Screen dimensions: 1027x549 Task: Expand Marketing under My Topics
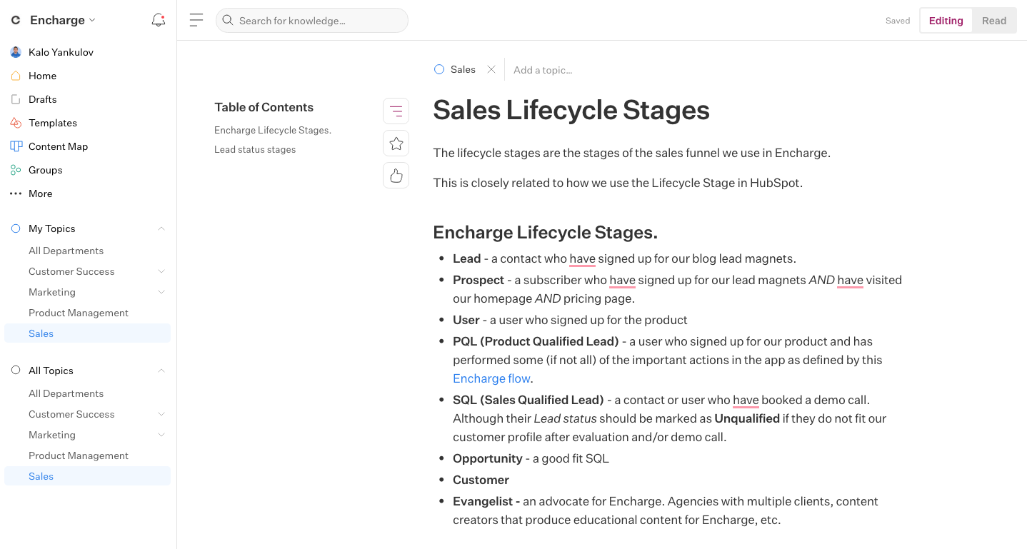click(161, 292)
